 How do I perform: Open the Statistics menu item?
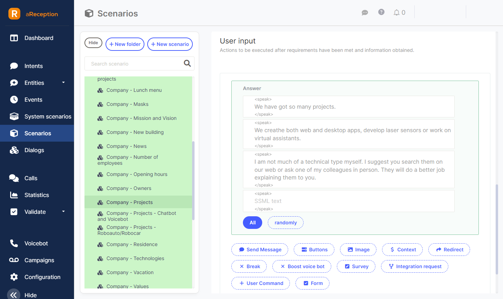point(37,195)
